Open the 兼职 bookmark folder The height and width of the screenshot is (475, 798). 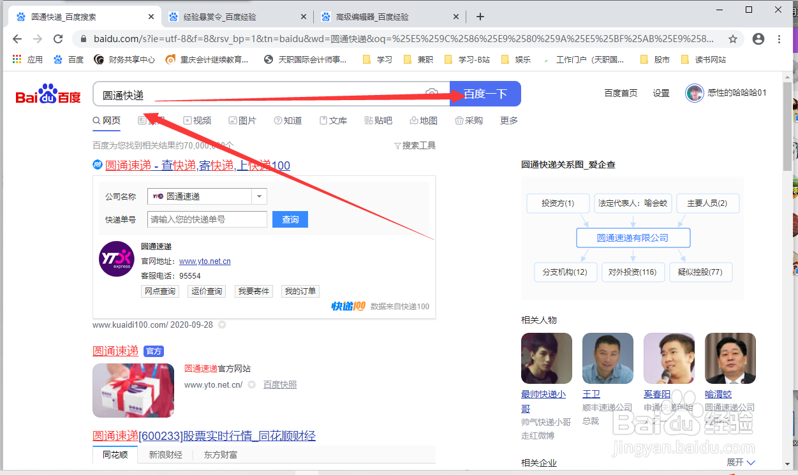(418, 59)
